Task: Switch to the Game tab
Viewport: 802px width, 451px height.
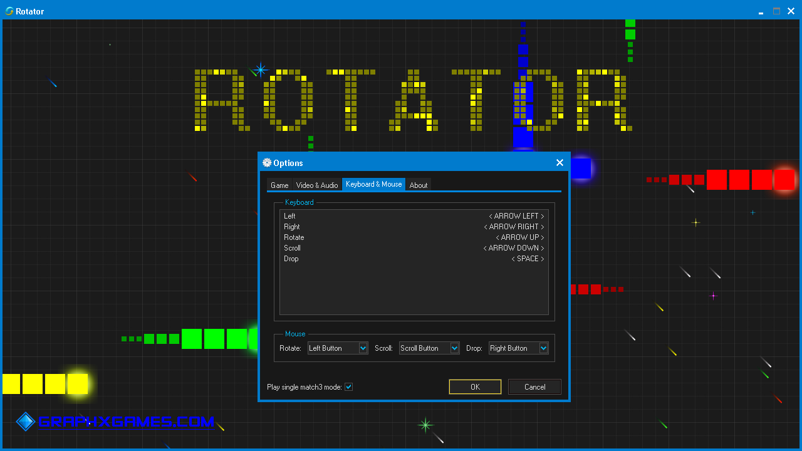Action: coord(279,185)
